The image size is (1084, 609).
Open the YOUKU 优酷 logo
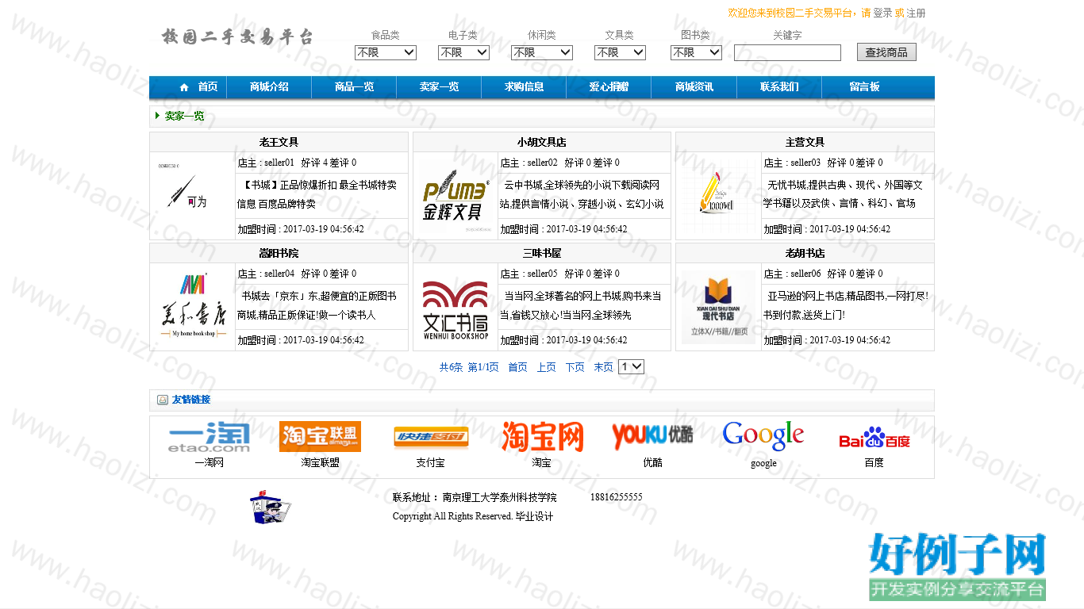click(652, 437)
